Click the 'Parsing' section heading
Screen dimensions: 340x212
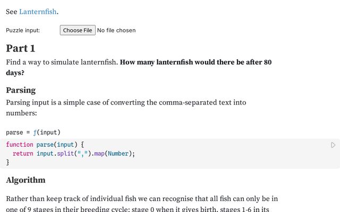pyautogui.click(x=21, y=90)
